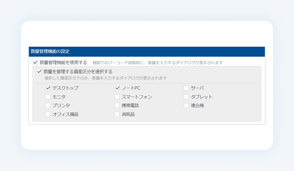Enable the 携帯電話 checkbox

tap(117, 105)
